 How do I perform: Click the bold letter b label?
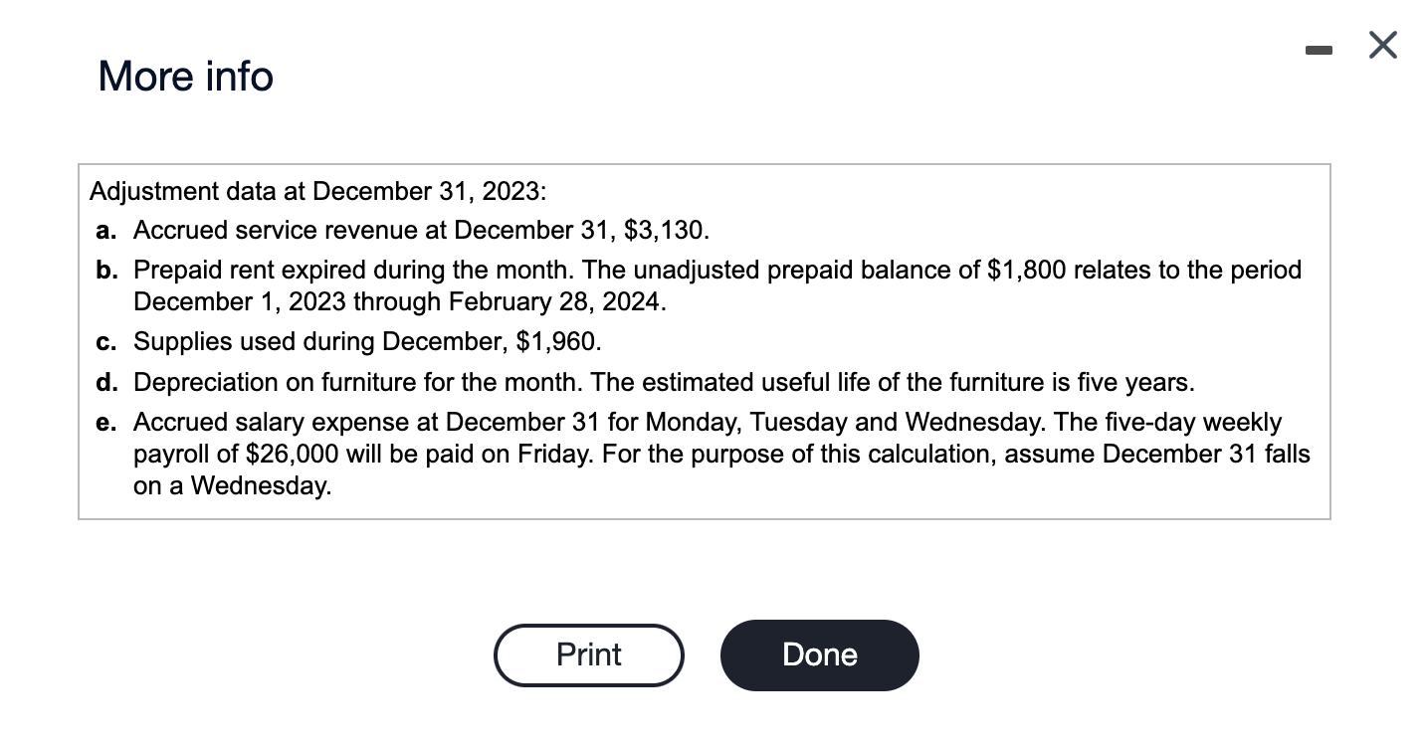(104, 270)
